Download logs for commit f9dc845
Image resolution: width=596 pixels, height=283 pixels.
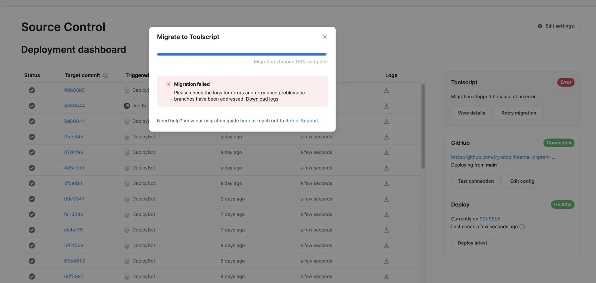[x=386, y=137]
